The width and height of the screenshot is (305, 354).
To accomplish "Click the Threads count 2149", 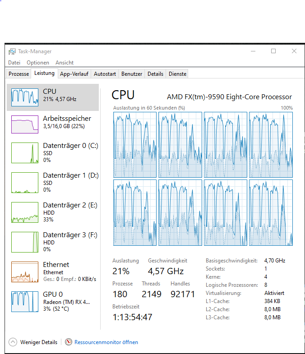I will (152, 294).
